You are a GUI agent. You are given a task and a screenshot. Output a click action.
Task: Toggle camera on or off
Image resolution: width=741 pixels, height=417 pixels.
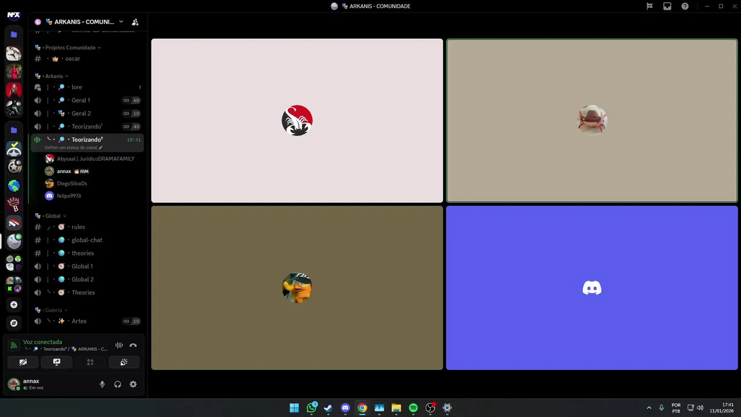(x=23, y=362)
